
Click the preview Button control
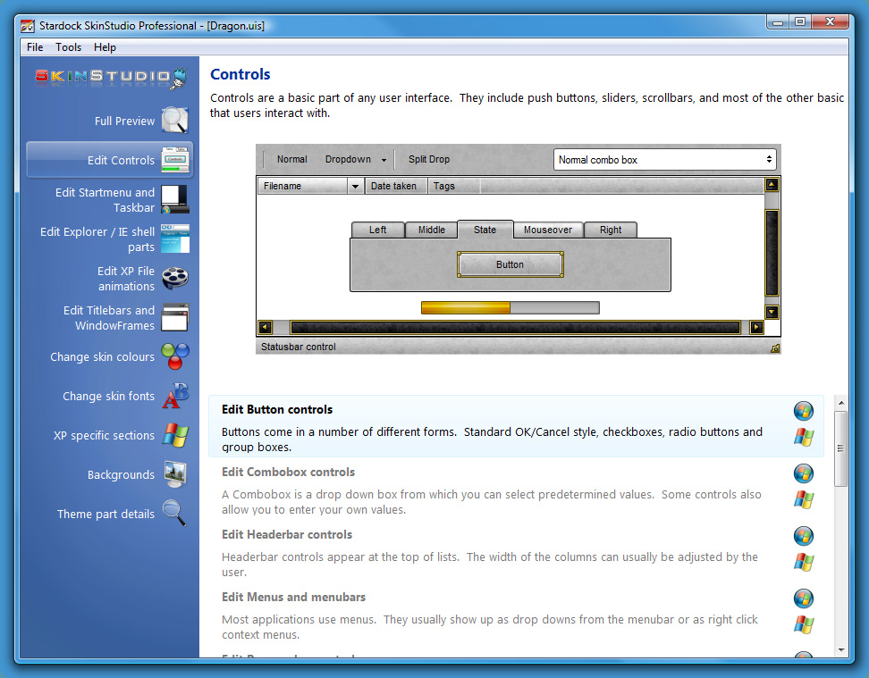(510, 264)
